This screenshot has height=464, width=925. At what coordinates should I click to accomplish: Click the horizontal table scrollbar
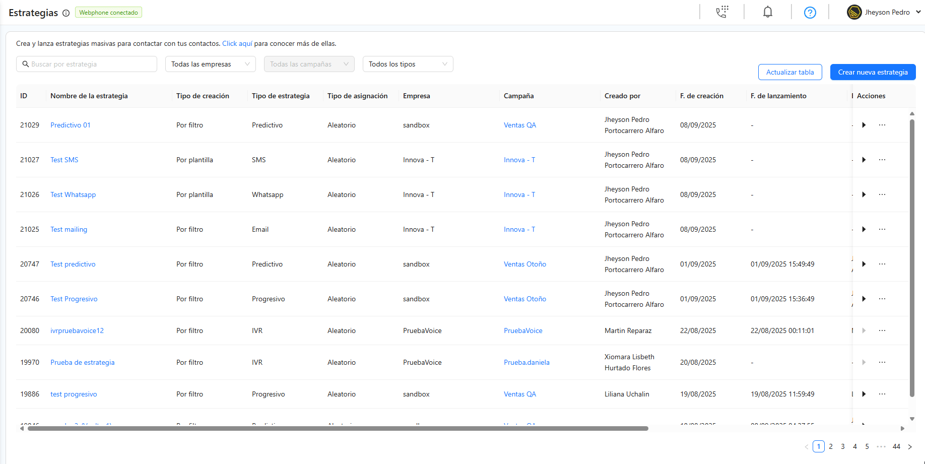click(338, 429)
